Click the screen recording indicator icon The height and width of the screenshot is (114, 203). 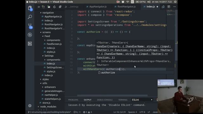point(118,2)
